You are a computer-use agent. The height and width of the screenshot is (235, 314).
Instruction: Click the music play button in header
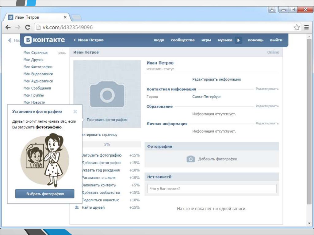click(238, 40)
